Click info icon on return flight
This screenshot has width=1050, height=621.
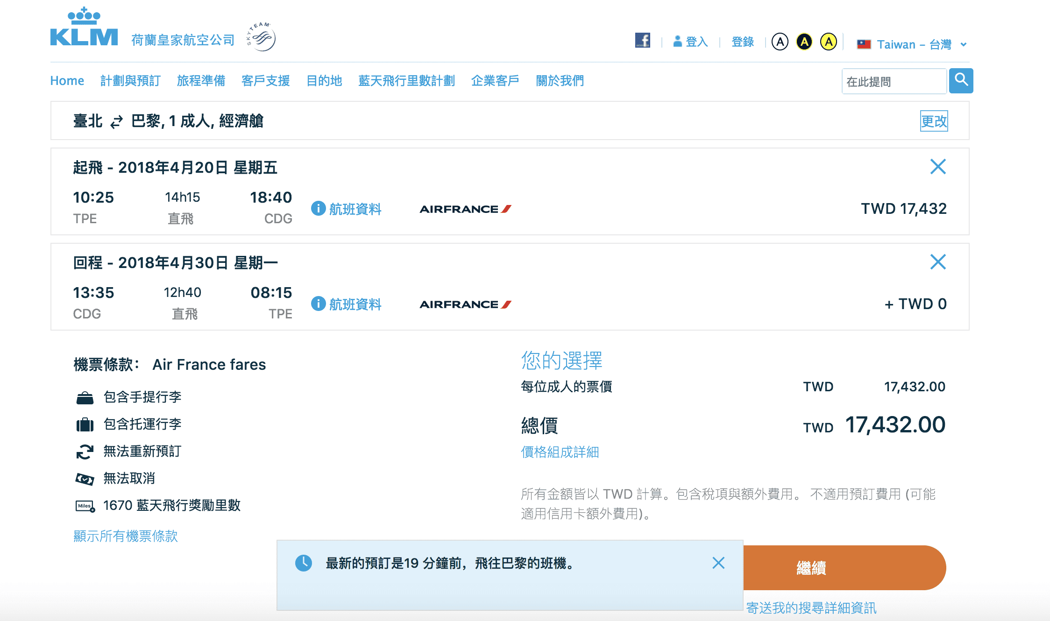point(318,303)
